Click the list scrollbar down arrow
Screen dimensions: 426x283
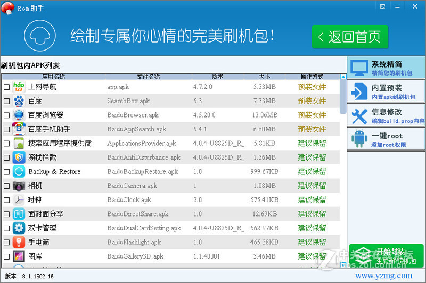343,265
